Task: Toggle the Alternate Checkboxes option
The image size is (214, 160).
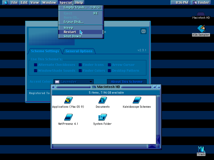Action: [x=36, y=65]
